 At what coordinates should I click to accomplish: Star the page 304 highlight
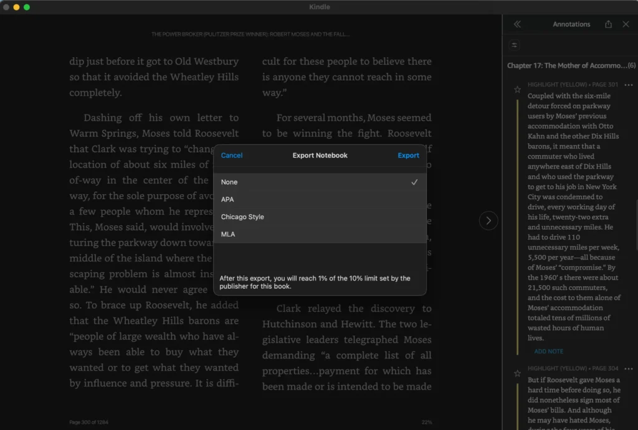[517, 373]
